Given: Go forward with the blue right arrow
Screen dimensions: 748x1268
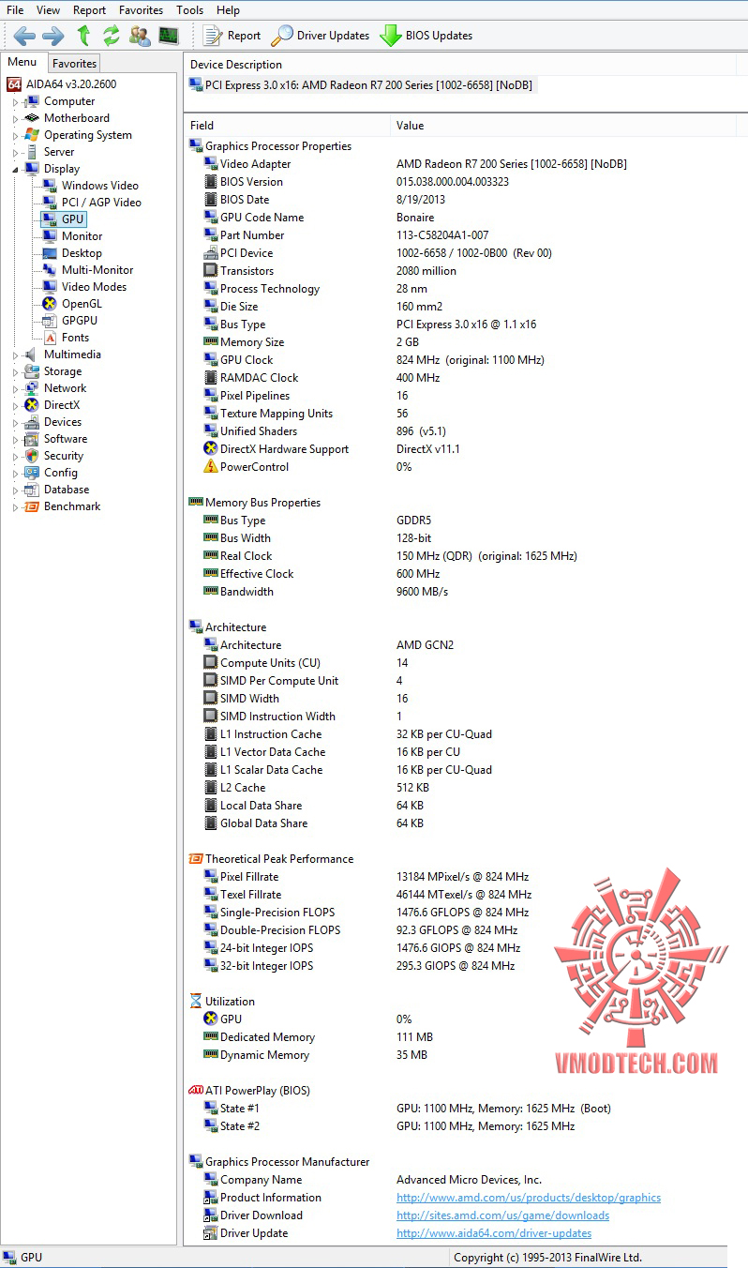Looking at the screenshot, I should [53, 36].
